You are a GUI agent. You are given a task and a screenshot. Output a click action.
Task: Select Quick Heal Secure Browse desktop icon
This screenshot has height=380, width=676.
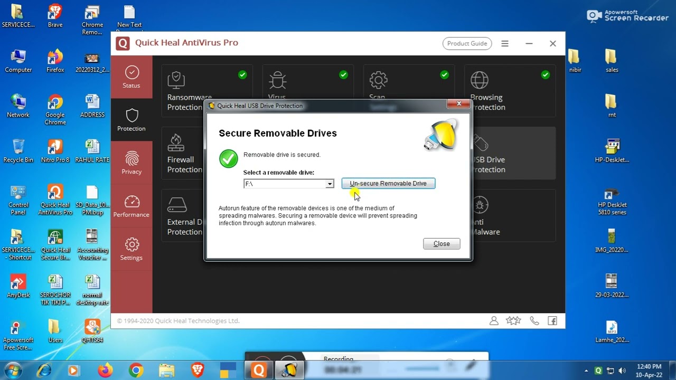coord(55,245)
